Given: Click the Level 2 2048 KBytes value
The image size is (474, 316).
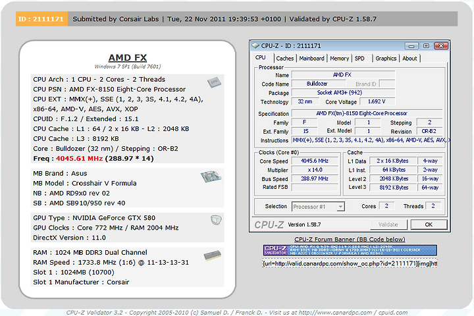Looking at the screenshot, I should point(392,178).
